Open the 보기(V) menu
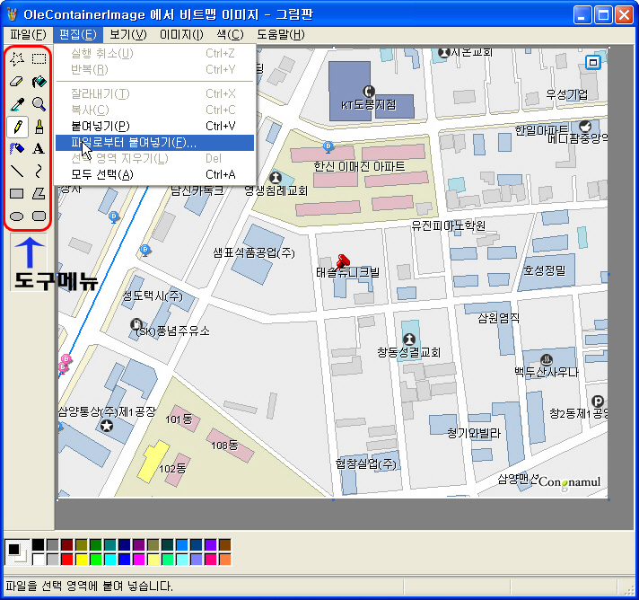Viewport: 639px width, 600px height. pos(128,35)
